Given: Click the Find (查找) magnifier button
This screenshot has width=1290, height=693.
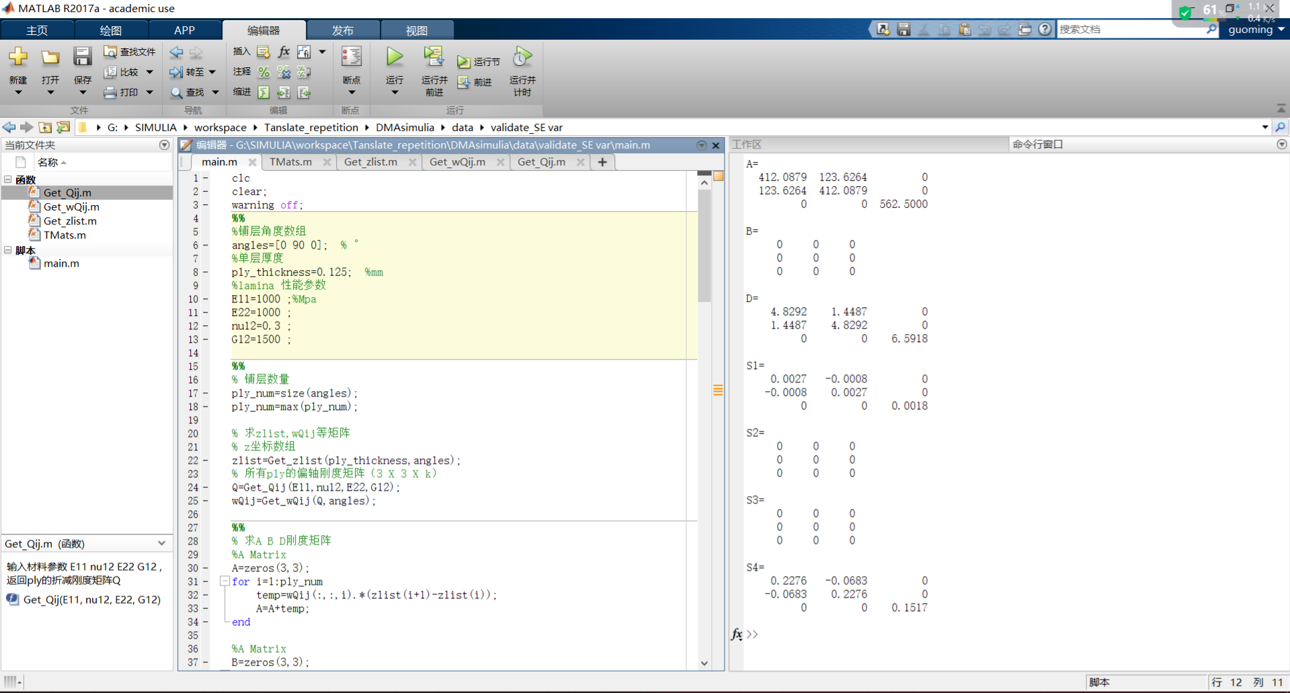Looking at the screenshot, I should click(x=187, y=92).
